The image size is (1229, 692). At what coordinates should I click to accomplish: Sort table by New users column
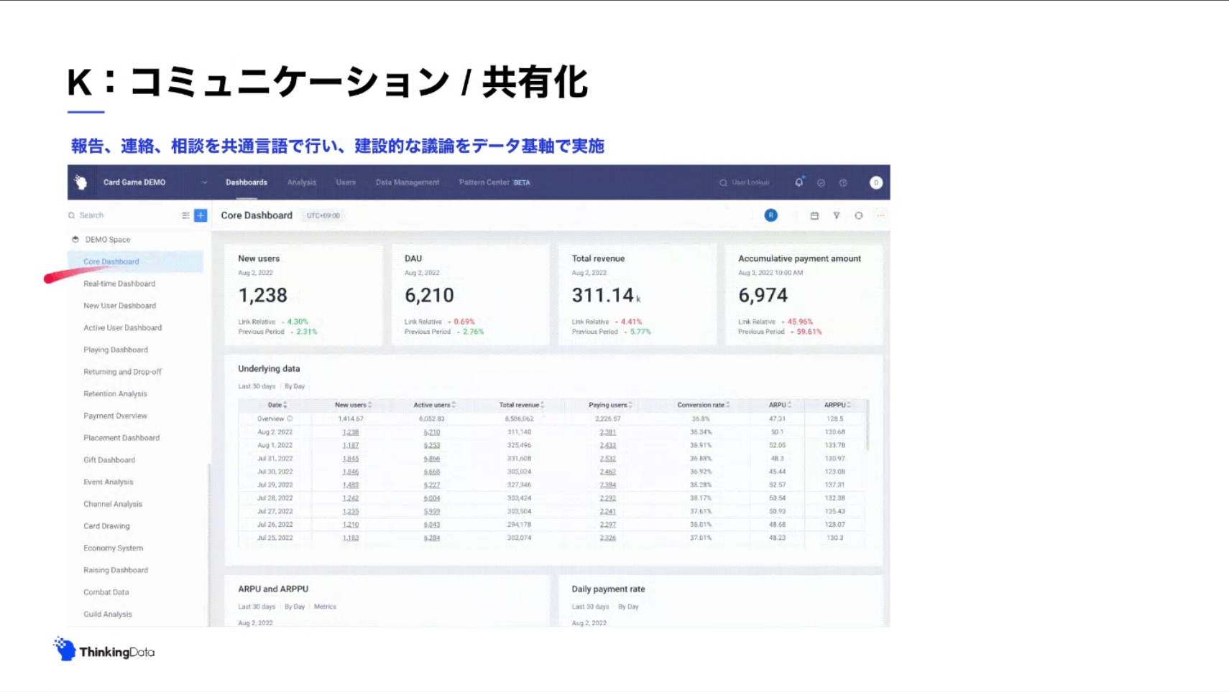[x=370, y=405]
